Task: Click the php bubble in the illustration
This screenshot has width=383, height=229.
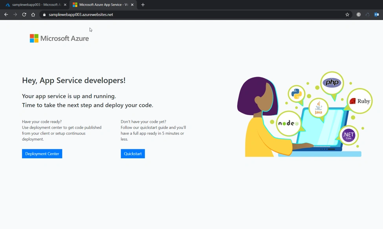Action: 332,82
